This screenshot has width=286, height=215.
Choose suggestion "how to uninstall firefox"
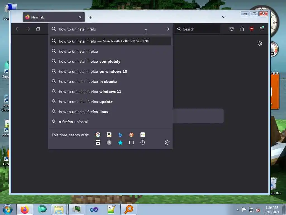pyautogui.click(x=111, y=52)
